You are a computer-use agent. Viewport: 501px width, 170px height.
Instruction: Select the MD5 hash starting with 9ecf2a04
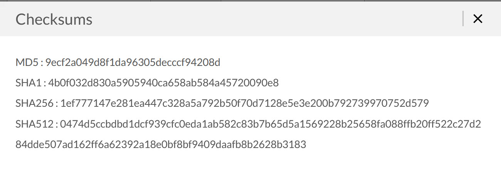(133, 62)
